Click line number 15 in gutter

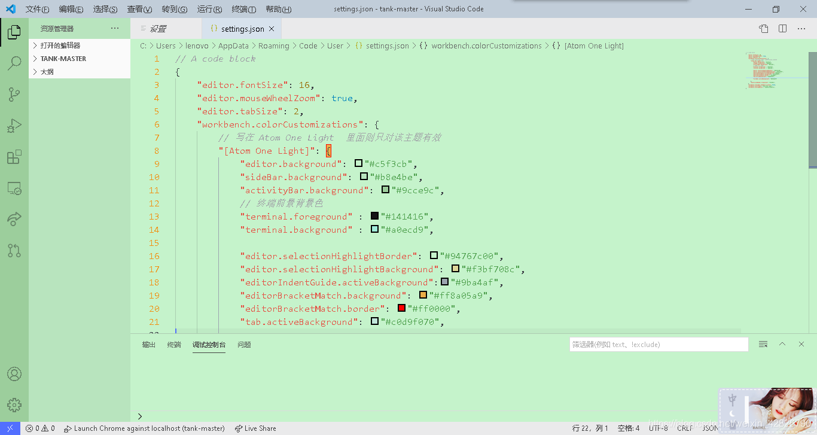click(x=154, y=242)
